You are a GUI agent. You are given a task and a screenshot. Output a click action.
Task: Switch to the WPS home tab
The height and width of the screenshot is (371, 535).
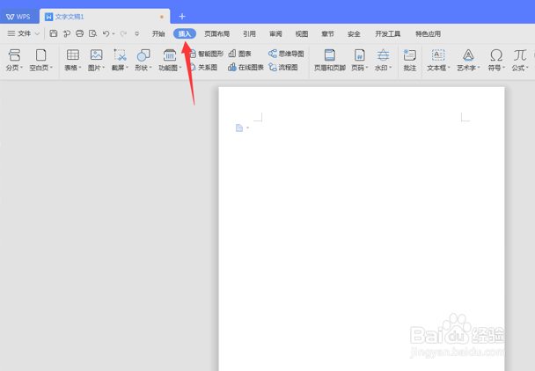(x=18, y=17)
